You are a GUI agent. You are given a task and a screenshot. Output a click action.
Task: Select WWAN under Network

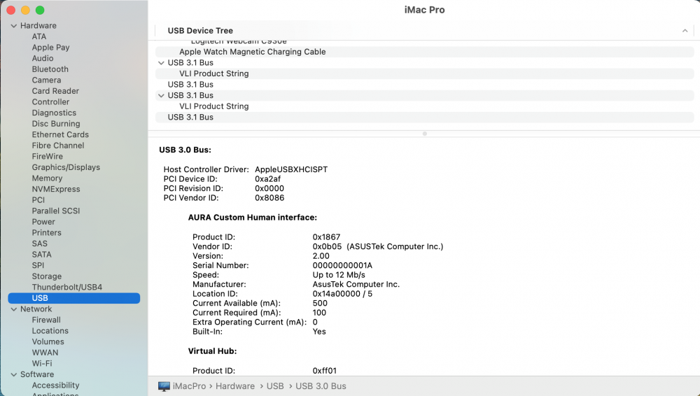pos(45,353)
